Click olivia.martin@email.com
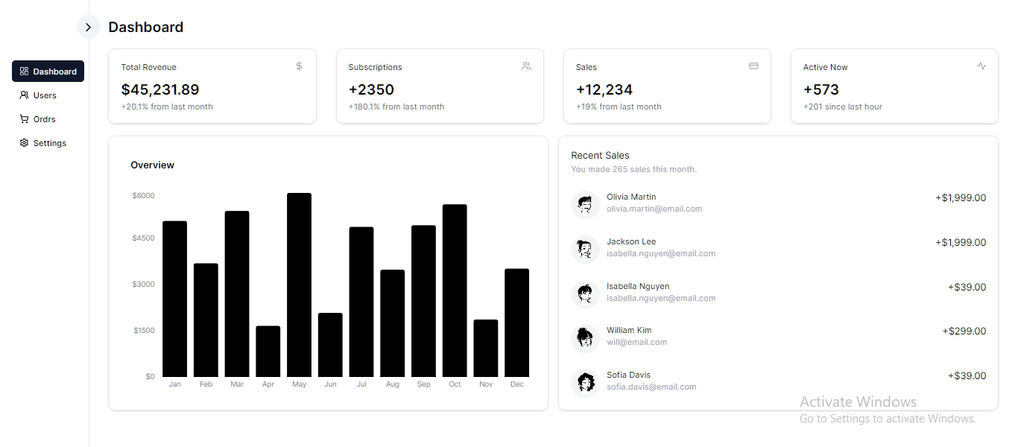 click(x=654, y=209)
